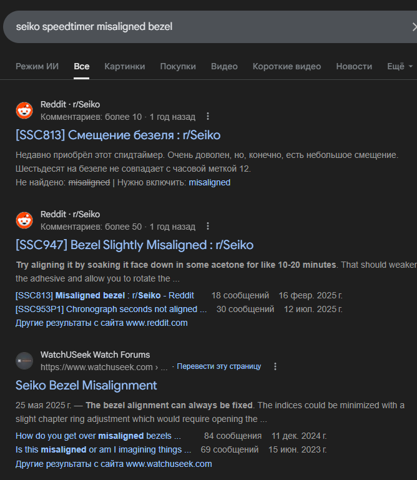Open 'Is this misaligned or am I imagining' link

104,449
